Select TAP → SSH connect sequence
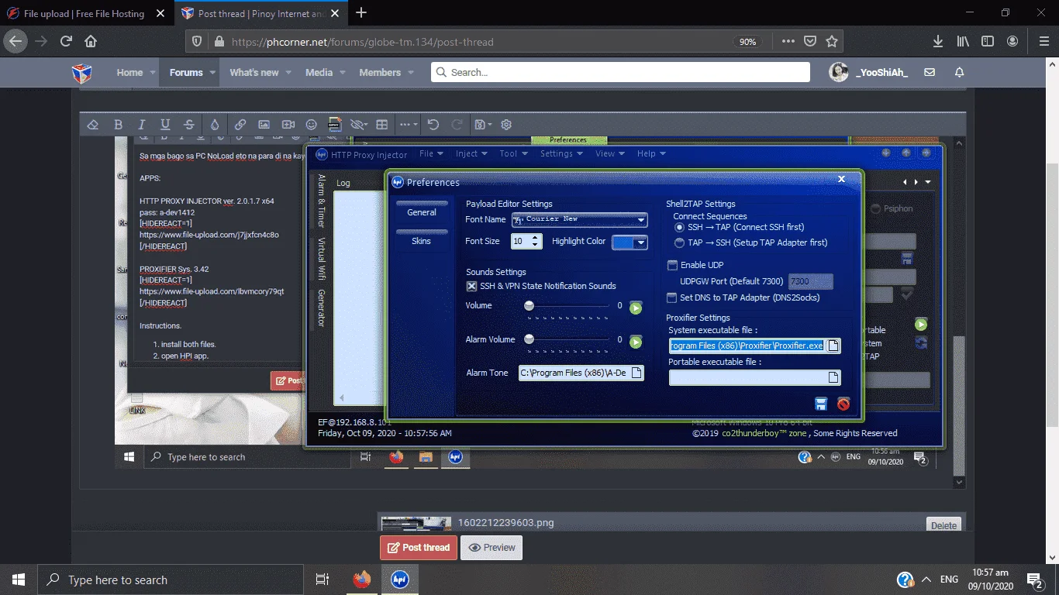The width and height of the screenshot is (1059, 595). coord(679,242)
